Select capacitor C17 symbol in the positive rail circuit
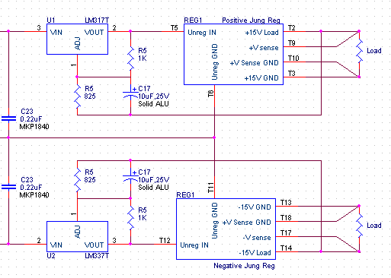 pyautogui.click(x=130, y=95)
